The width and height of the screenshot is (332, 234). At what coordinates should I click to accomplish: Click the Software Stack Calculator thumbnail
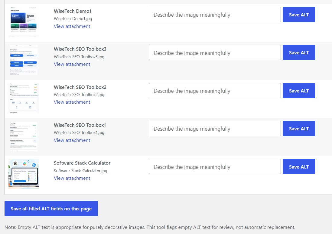24,174
